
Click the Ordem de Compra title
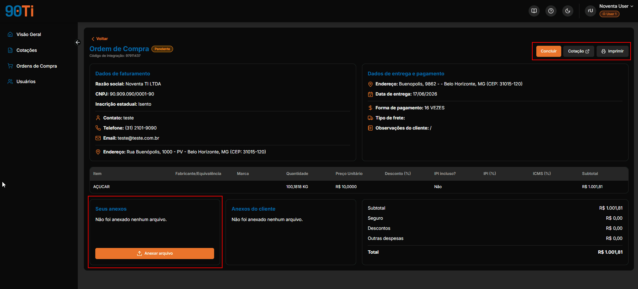coord(119,49)
